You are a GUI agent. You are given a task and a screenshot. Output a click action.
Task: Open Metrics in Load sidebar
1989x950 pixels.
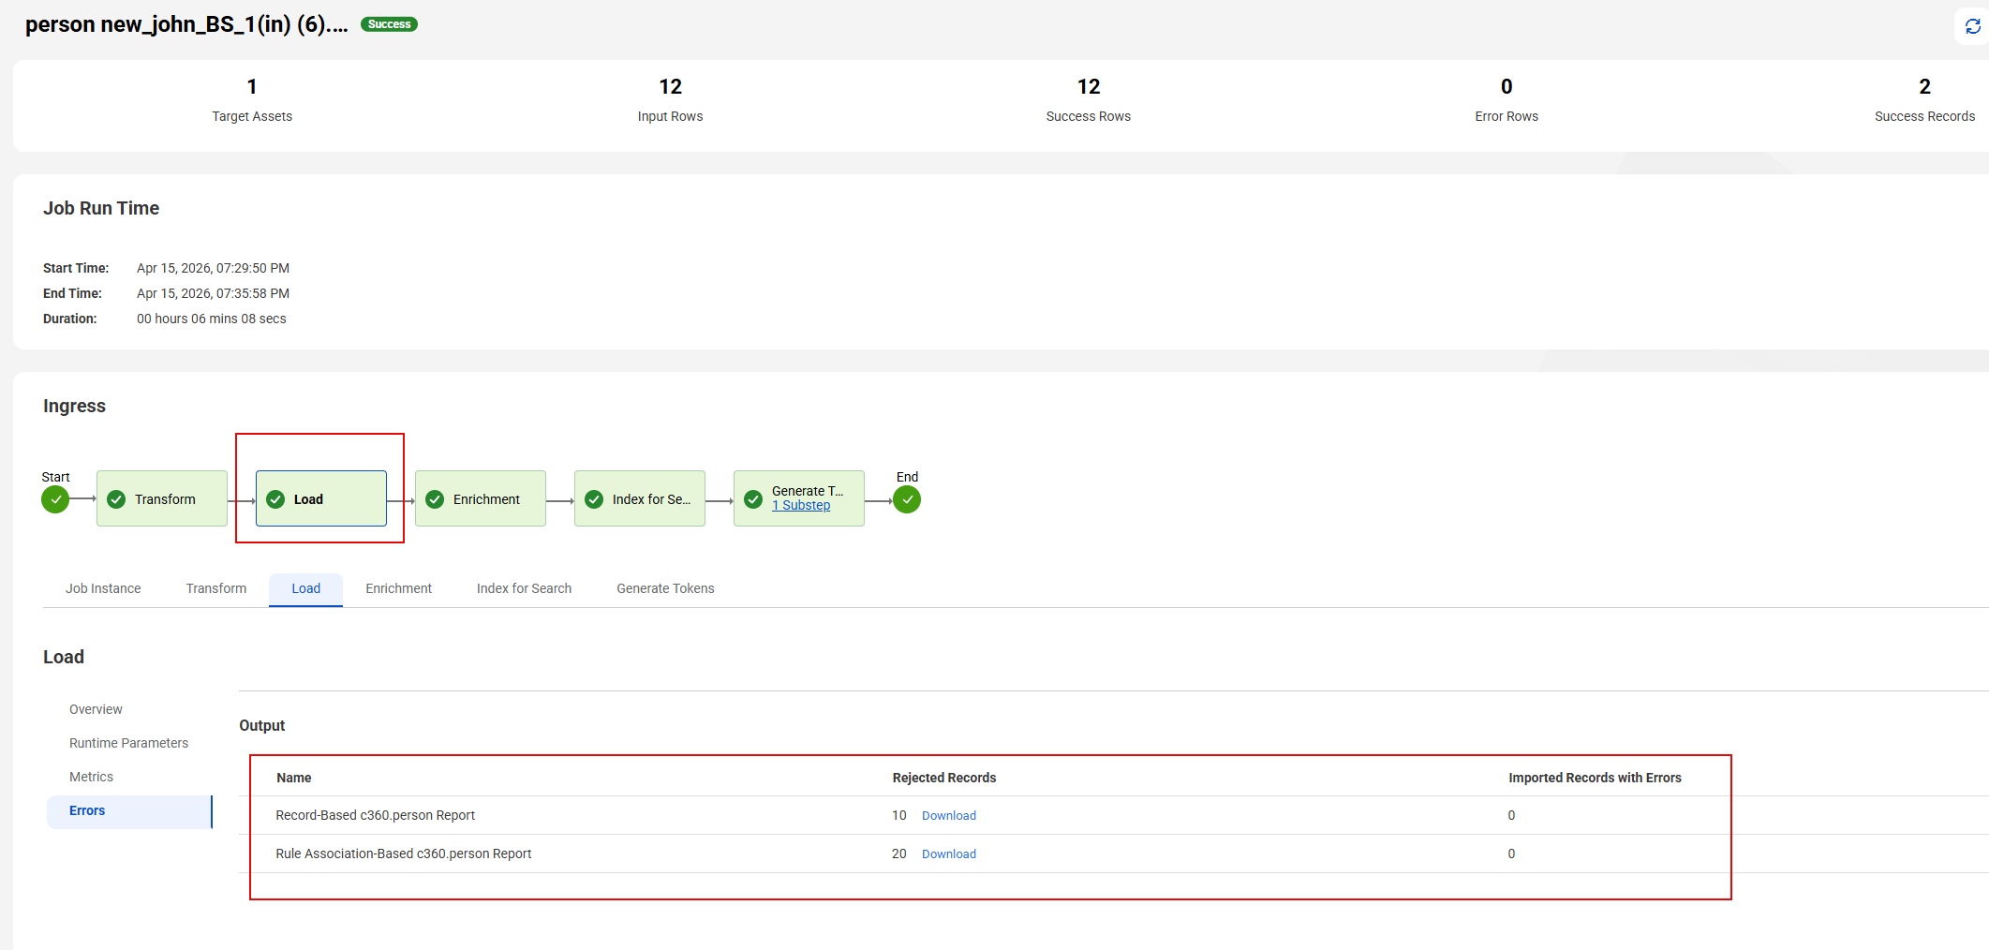coord(91,777)
